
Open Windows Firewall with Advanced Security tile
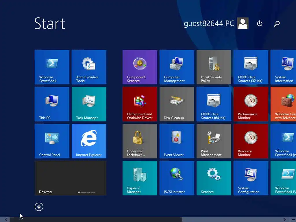coord(283,104)
